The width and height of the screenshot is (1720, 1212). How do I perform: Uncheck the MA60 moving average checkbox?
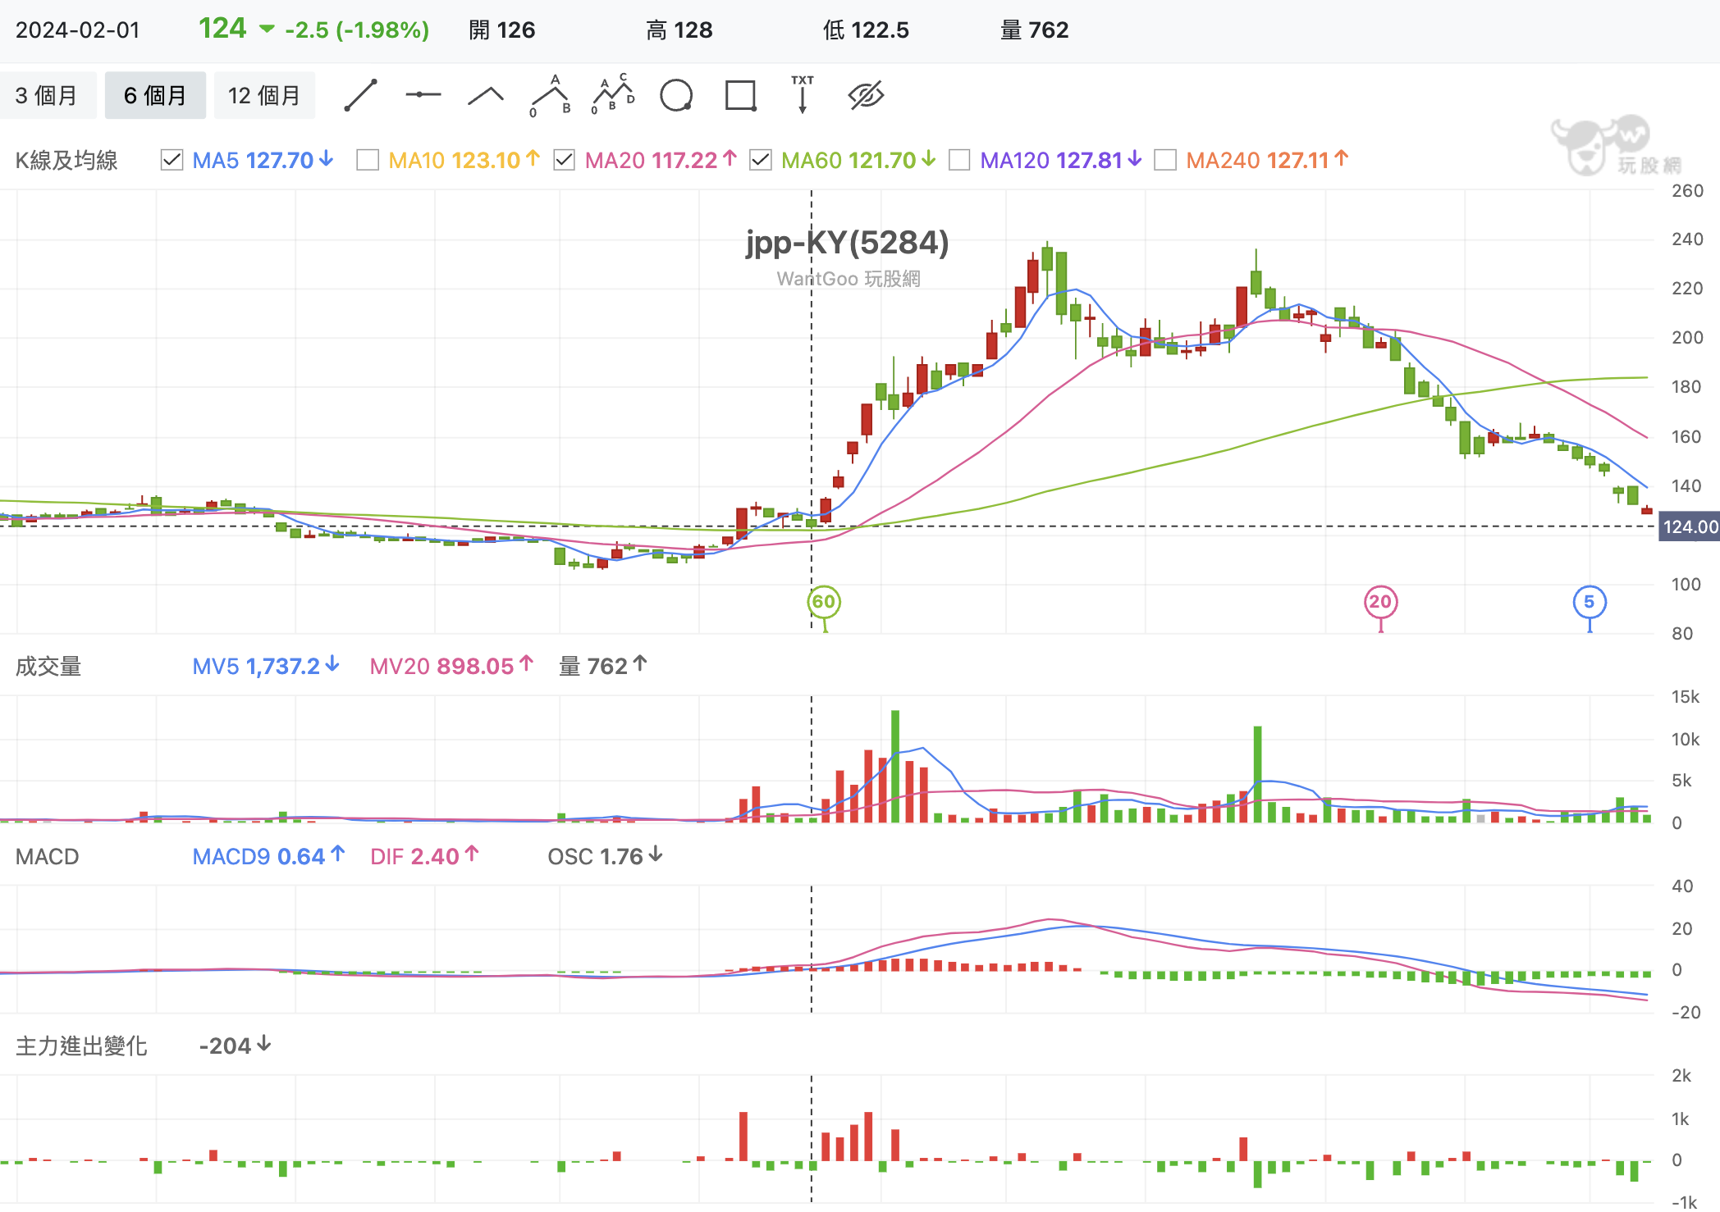[761, 160]
